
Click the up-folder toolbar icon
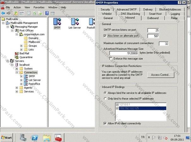click(x=16, y=13)
